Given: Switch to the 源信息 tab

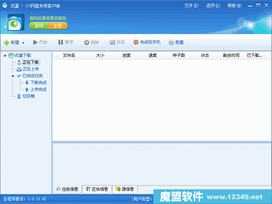Looking at the screenshot, I should pyautogui.click(x=125, y=189).
